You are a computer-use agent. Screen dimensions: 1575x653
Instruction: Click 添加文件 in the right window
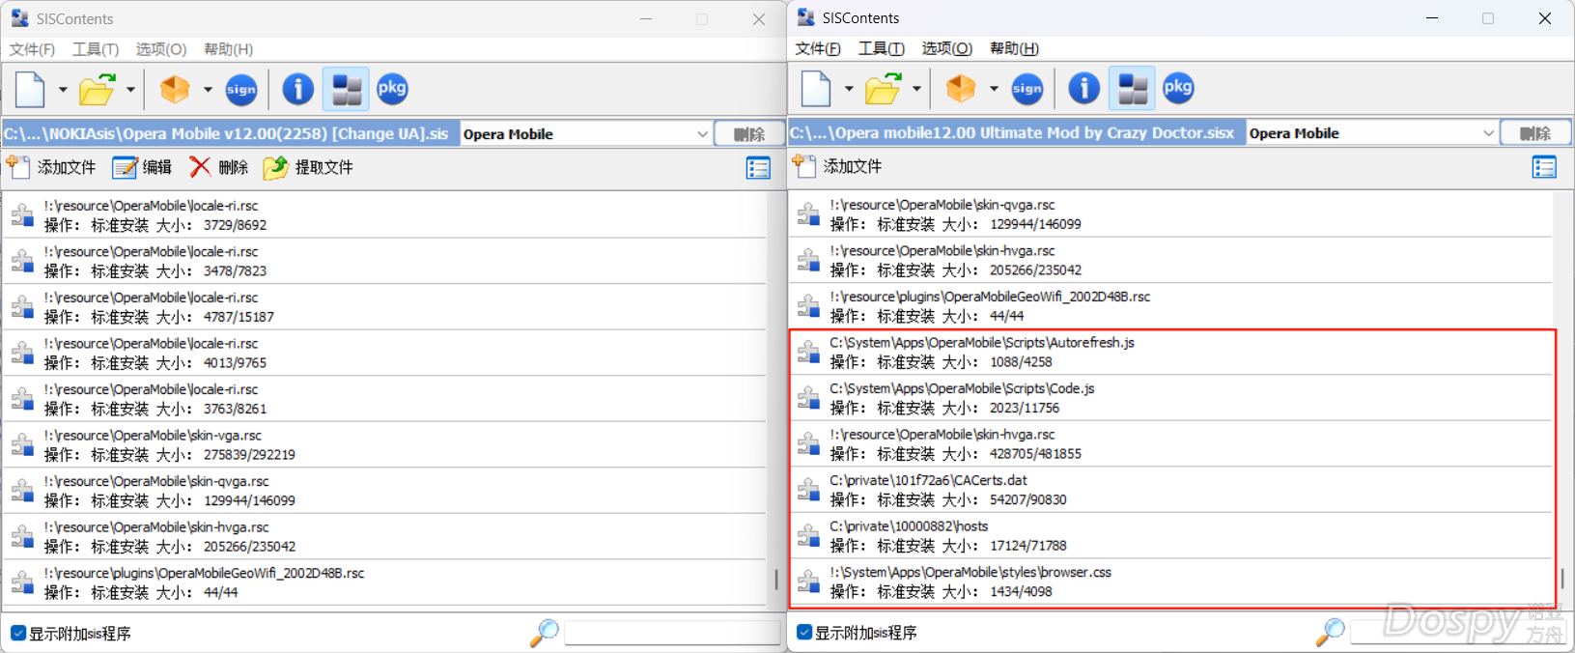(837, 166)
